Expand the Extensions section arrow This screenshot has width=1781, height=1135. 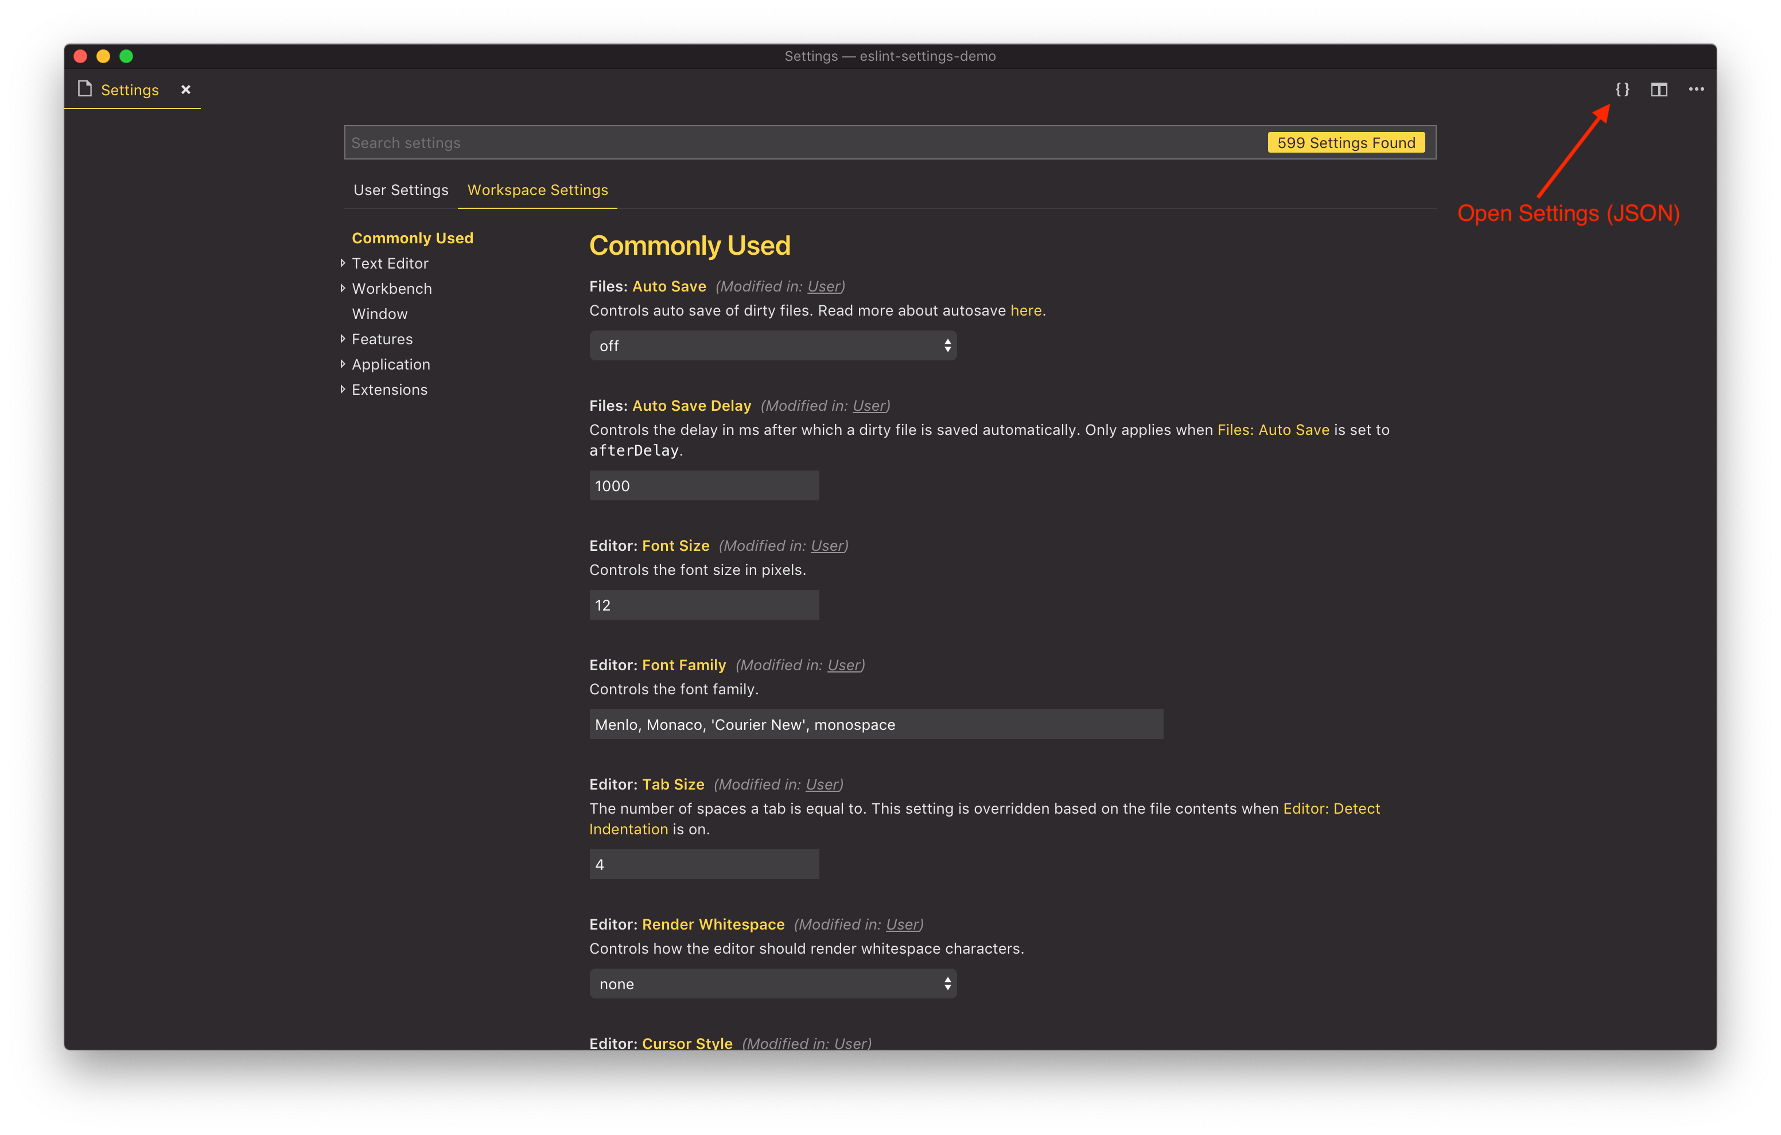pos(343,389)
